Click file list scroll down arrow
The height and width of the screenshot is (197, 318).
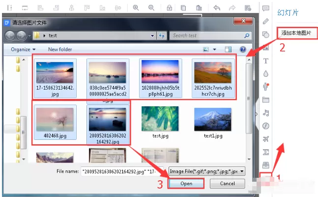pos(249,159)
